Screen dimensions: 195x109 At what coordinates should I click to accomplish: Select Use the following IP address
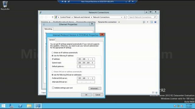(52, 56)
